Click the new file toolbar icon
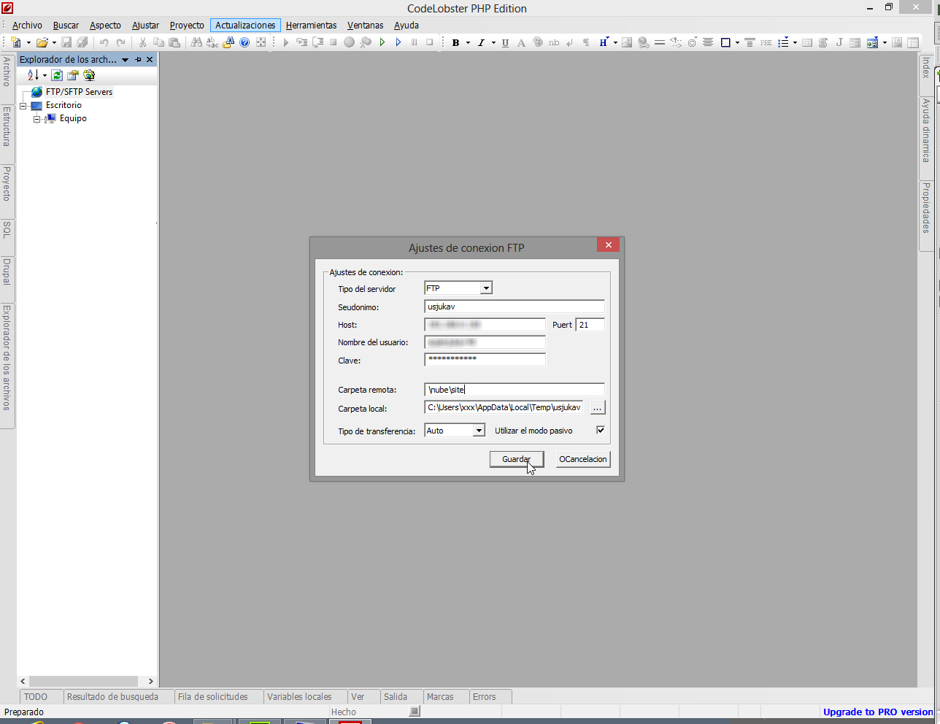The image size is (940, 724). click(x=16, y=42)
